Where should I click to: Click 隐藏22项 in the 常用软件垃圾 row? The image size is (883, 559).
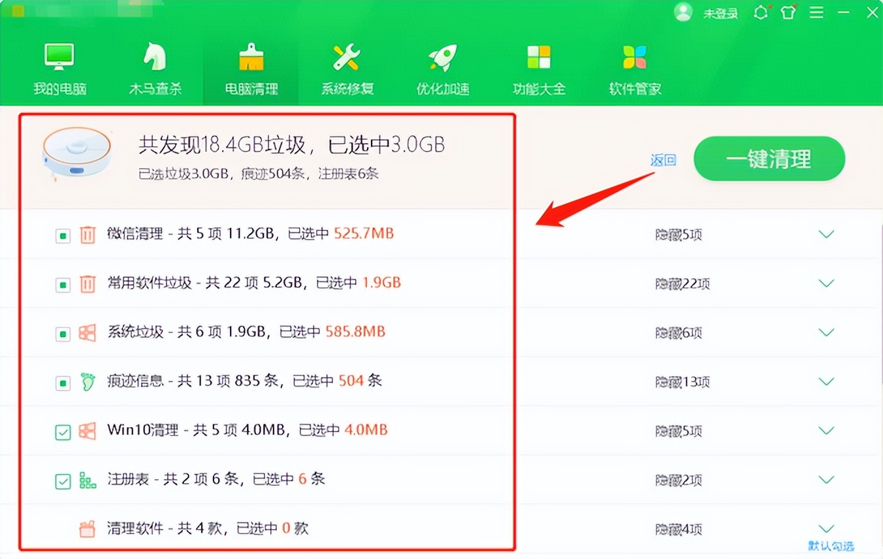pos(682,284)
